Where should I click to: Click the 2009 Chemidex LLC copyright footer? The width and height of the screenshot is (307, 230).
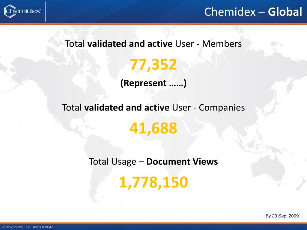[x=28, y=227]
